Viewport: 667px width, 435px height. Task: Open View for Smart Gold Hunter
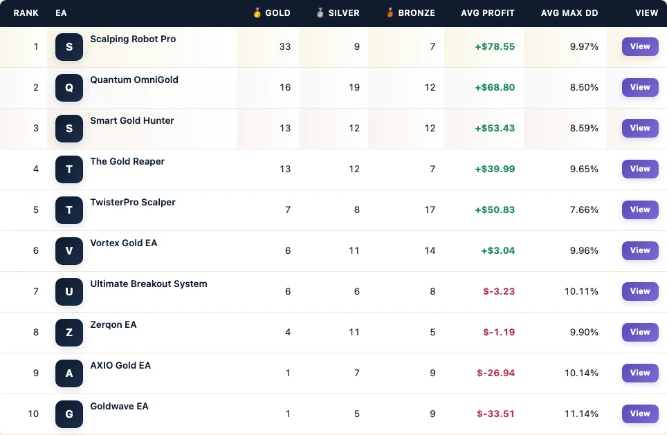(x=640, y=128)
